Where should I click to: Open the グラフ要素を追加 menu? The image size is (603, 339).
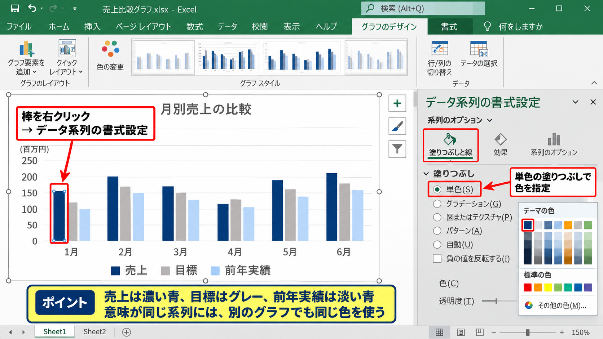[26, 57]
